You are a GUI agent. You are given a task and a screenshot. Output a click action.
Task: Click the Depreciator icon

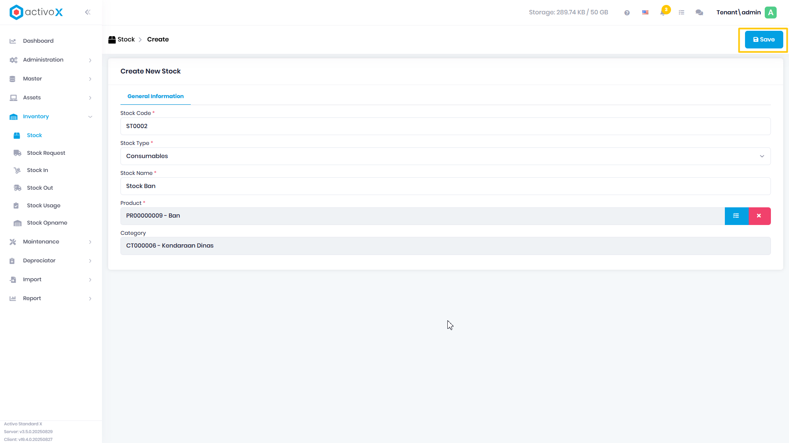[12, 261]
